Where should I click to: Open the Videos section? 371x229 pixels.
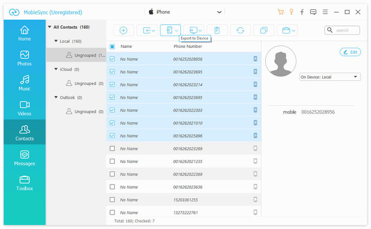click(25, 108)
